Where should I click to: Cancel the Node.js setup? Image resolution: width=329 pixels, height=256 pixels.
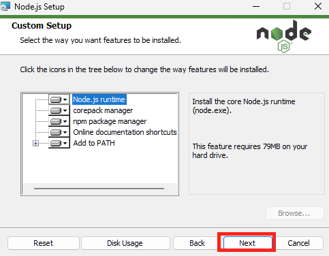click(x=298, y=243)
